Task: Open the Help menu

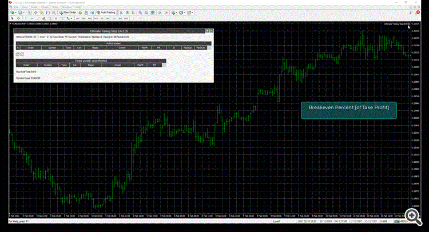Action: (78, 7)
